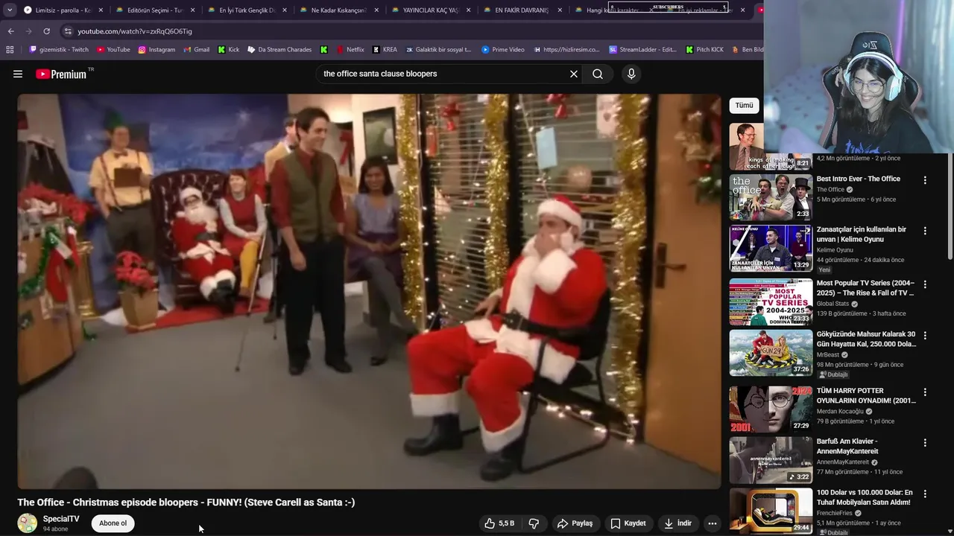Viewport: 954px width, 536px height.
Task: Switch to Limitsiz - parolla tab
Action: (x=63, y=10)
